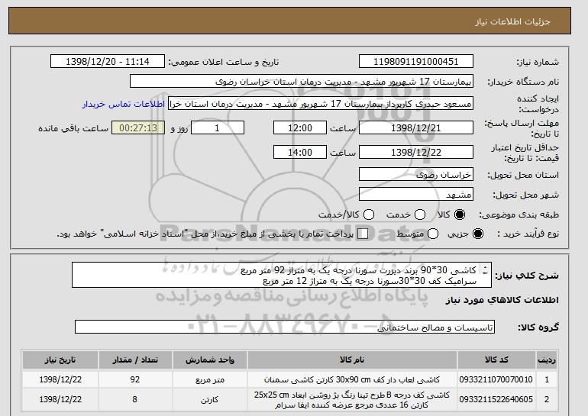
Task: Select the کالا/خدمت radio button
Action: click(x=369, y=214)
